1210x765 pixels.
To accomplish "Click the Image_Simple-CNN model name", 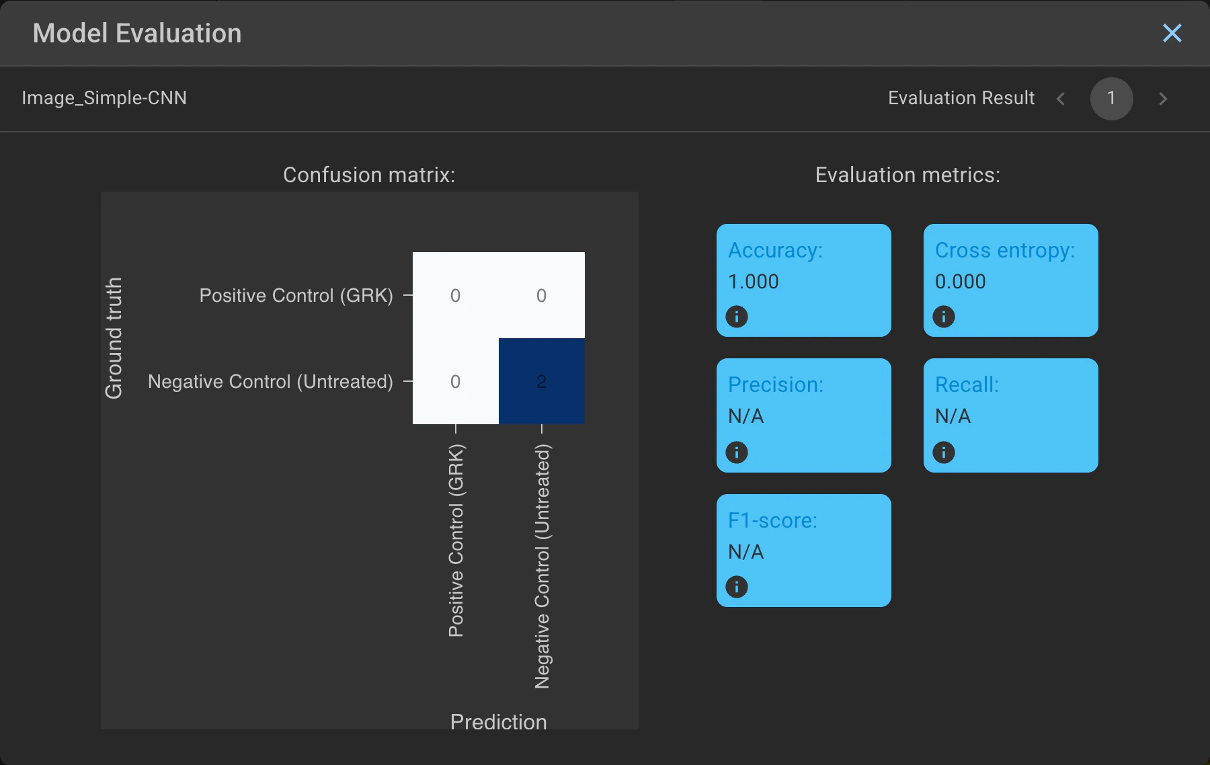I will point(104,98).
